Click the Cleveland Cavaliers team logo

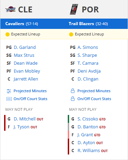(10, 9)
